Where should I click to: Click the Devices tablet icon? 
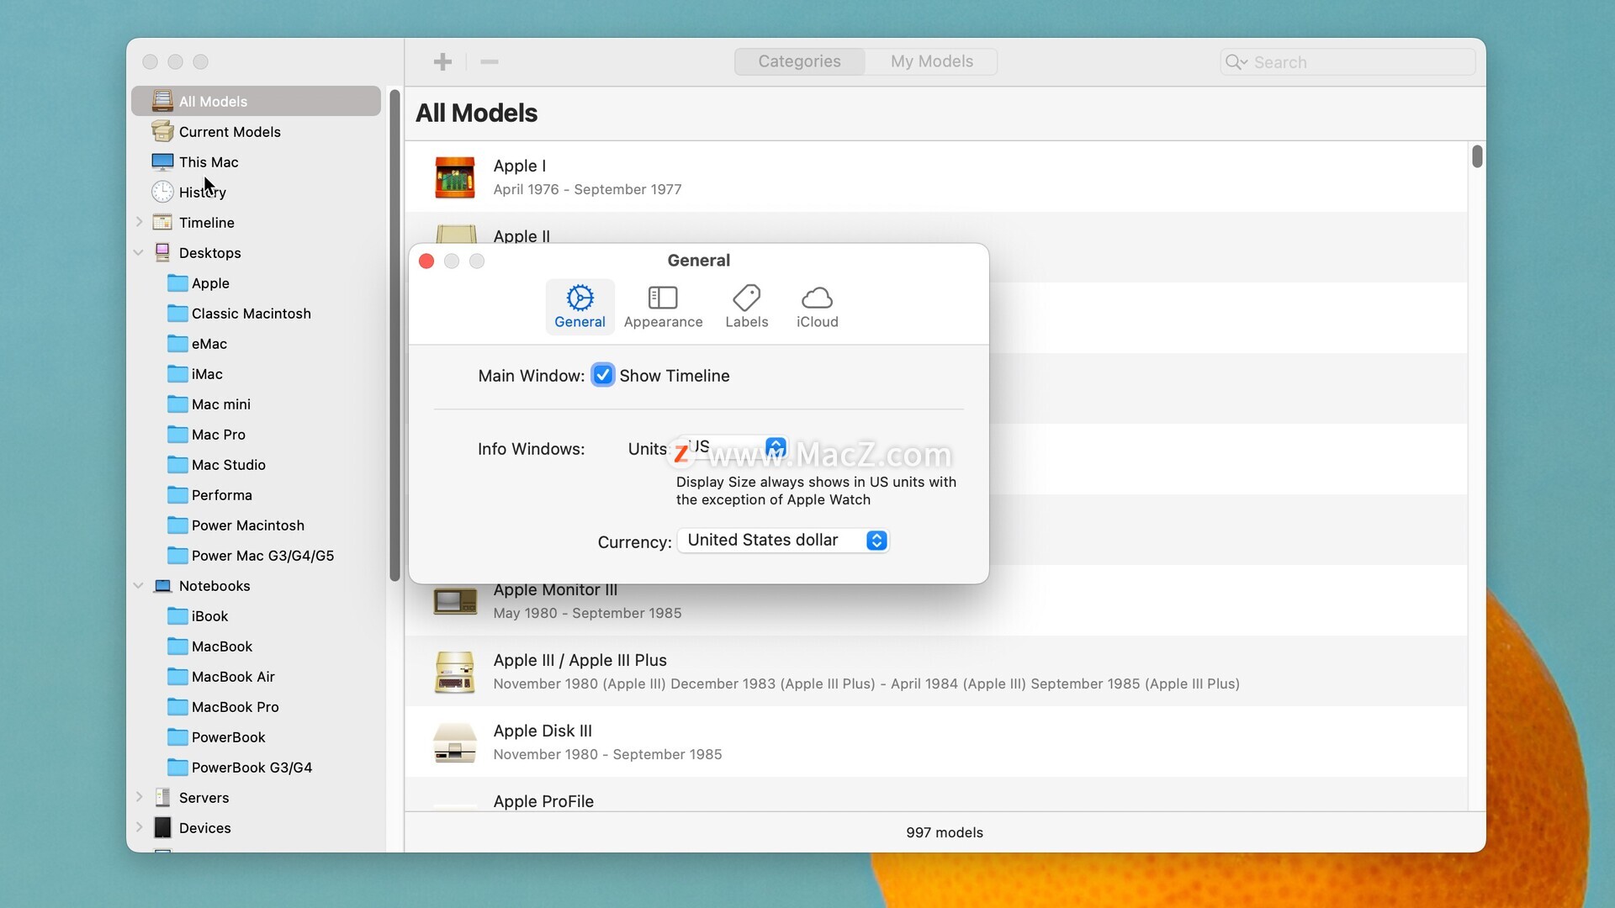point(162,827)
